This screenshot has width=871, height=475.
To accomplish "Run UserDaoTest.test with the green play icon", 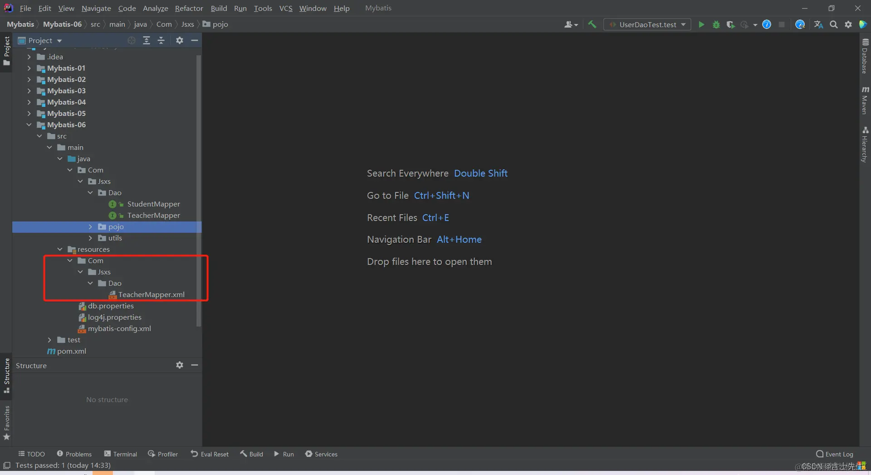I will click(x=701, y=24).
